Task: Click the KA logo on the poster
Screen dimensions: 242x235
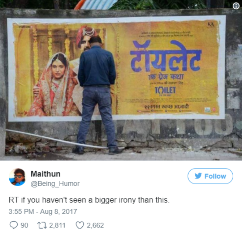Action: coord(211,25)
